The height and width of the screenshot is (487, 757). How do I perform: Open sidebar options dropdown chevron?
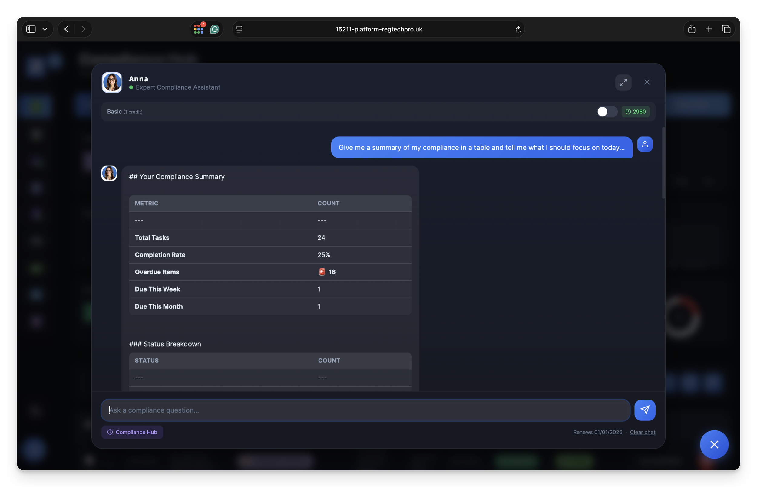tap(45, 29)
